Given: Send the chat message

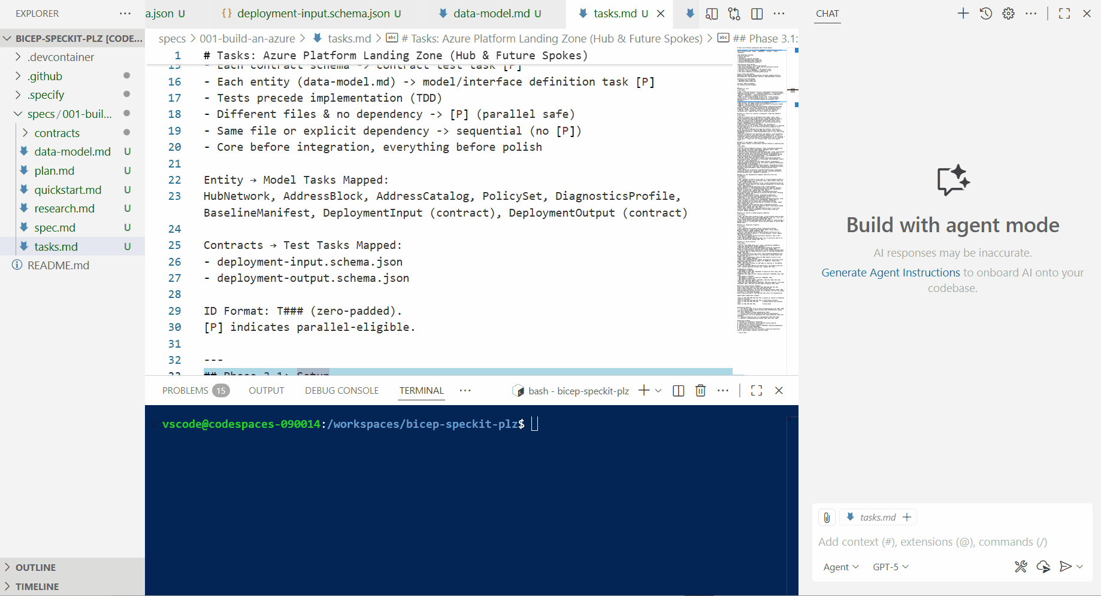Looking at the screenshot, I should (1065, 567).
